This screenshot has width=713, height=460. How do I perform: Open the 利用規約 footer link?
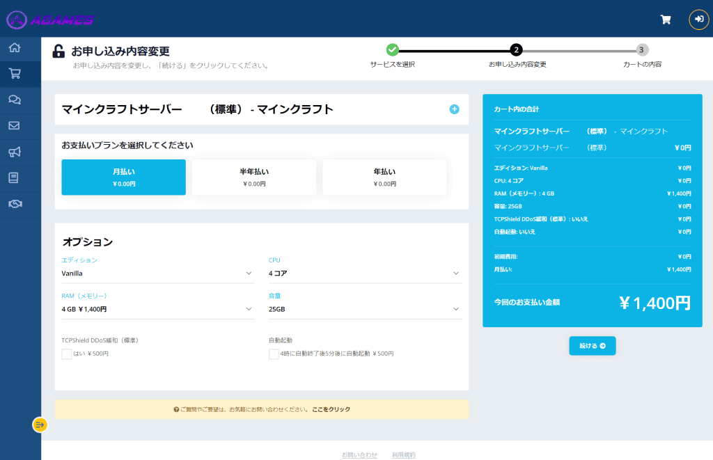pos(404,455)
